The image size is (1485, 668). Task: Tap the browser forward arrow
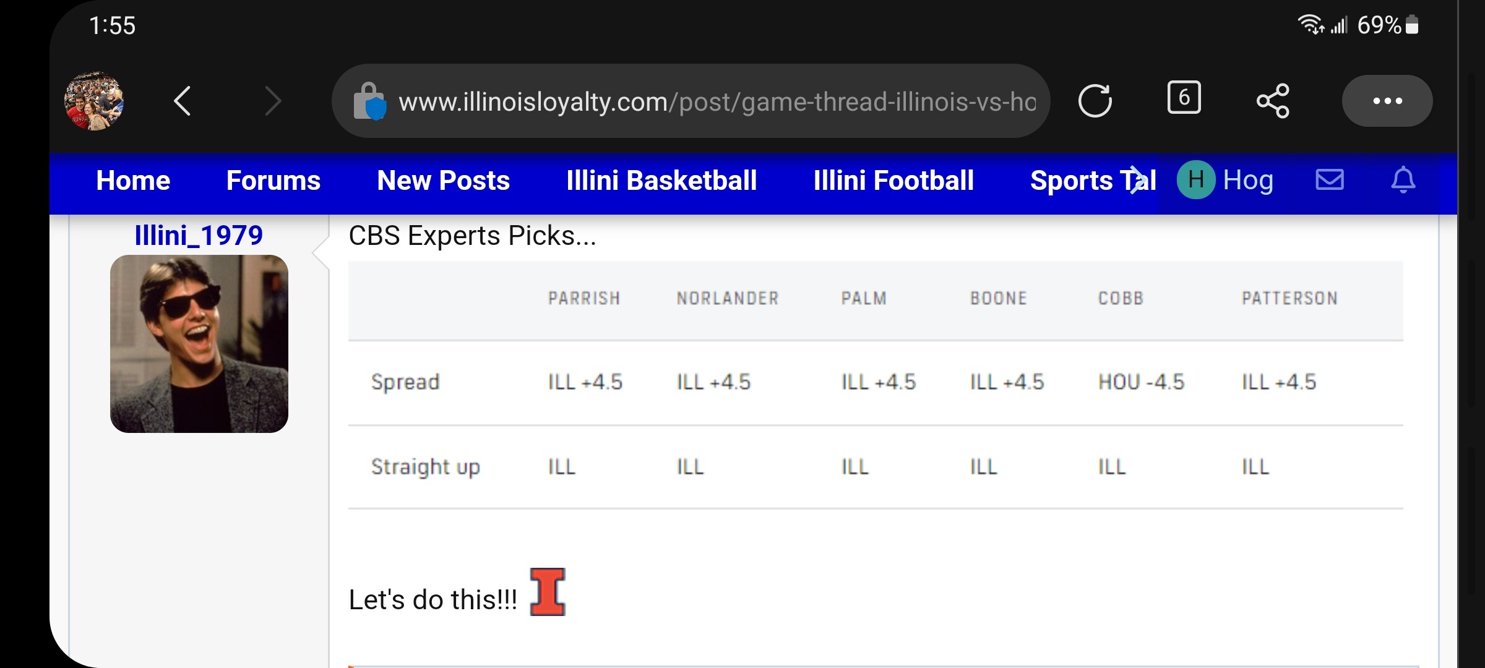[x=273, y=101]
